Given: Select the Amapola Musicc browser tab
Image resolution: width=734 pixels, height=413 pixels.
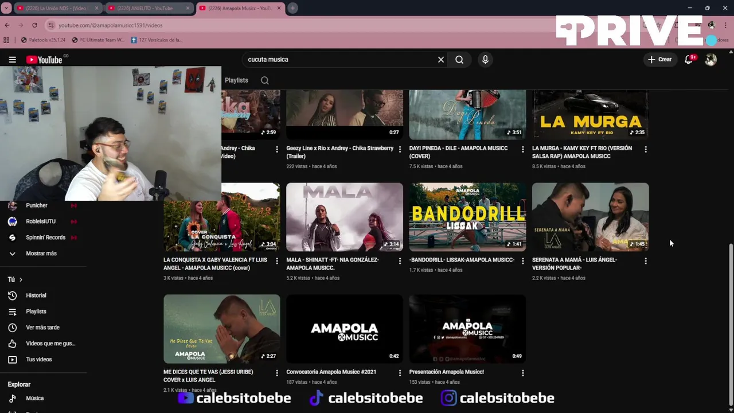Looking at the screenshot, I should point(241,8).
